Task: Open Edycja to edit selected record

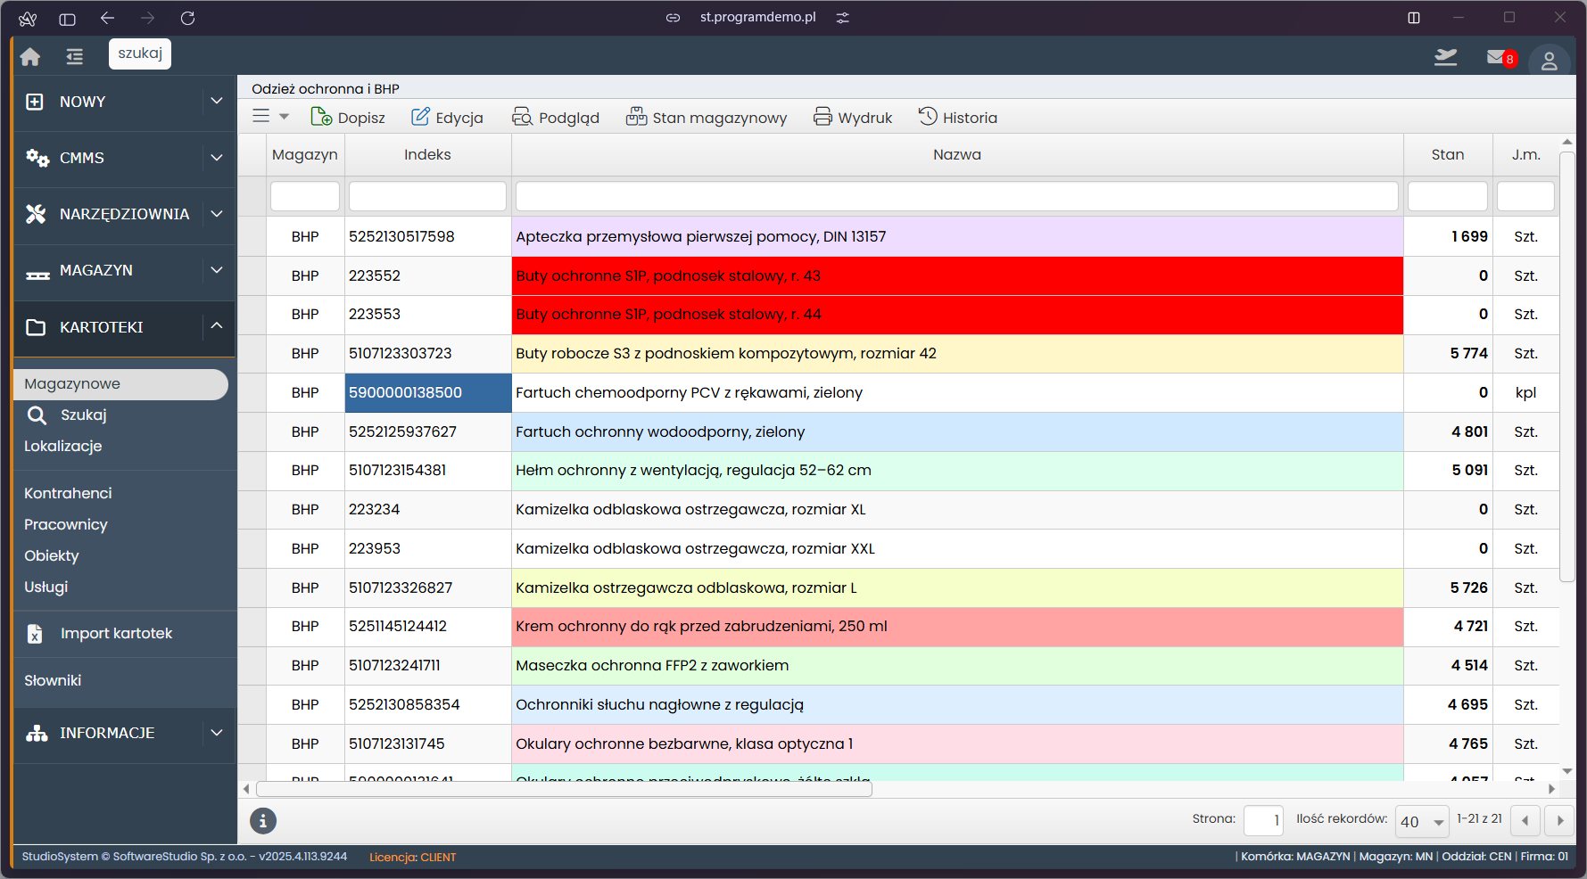Action: click(x=447, y=118)
